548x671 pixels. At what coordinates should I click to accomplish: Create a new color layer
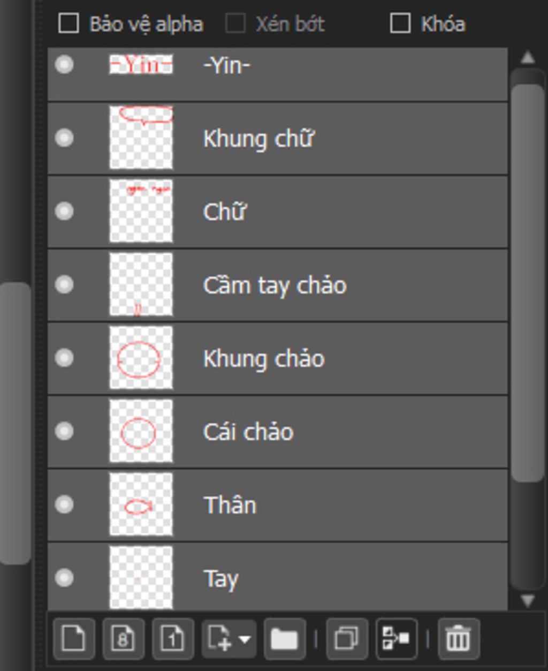pyautogui.click(x=74, y=639)
